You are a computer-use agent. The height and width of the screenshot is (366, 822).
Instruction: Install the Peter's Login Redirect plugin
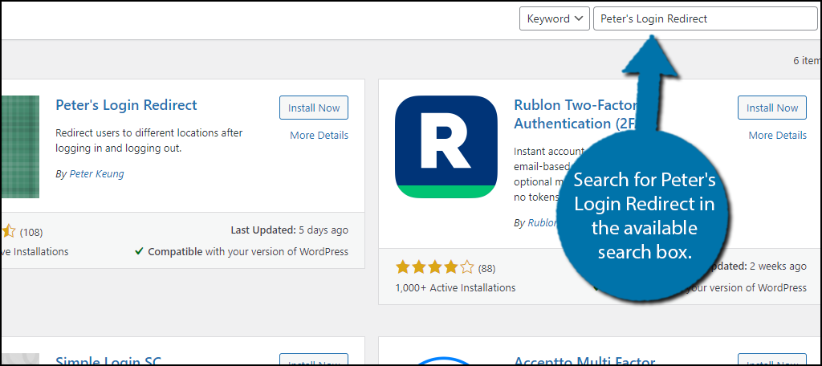point(314,108)
